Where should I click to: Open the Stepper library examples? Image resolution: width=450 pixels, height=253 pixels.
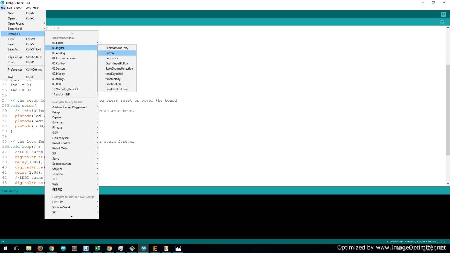point(72,169)
